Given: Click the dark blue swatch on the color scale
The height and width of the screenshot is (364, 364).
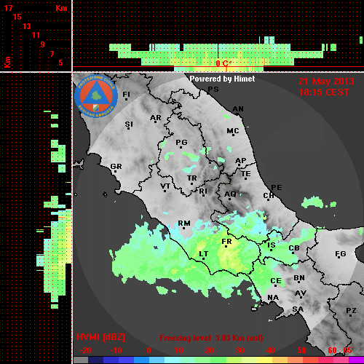Looking at the screenshot, I should coord(96,360).
